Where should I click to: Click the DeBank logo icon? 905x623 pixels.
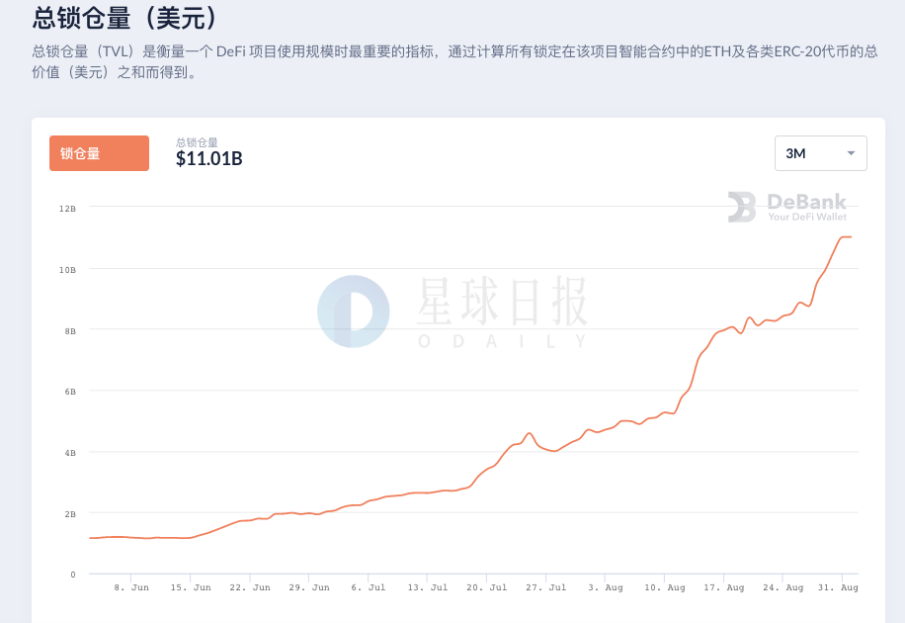[742, 207]
